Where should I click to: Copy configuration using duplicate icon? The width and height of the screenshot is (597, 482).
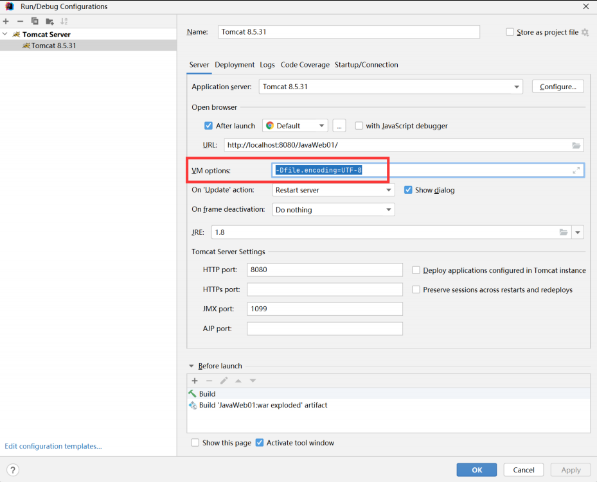tap(35, 21)
